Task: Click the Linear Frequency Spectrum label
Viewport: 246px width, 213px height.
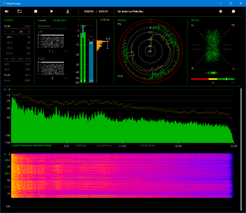Action: pyautogui.click(x=31, y=145)
